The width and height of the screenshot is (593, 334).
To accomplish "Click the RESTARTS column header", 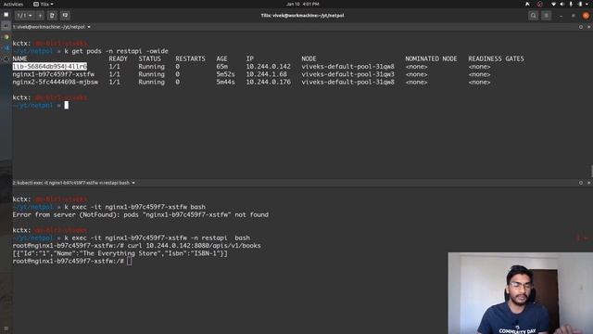I will (190, 58).
